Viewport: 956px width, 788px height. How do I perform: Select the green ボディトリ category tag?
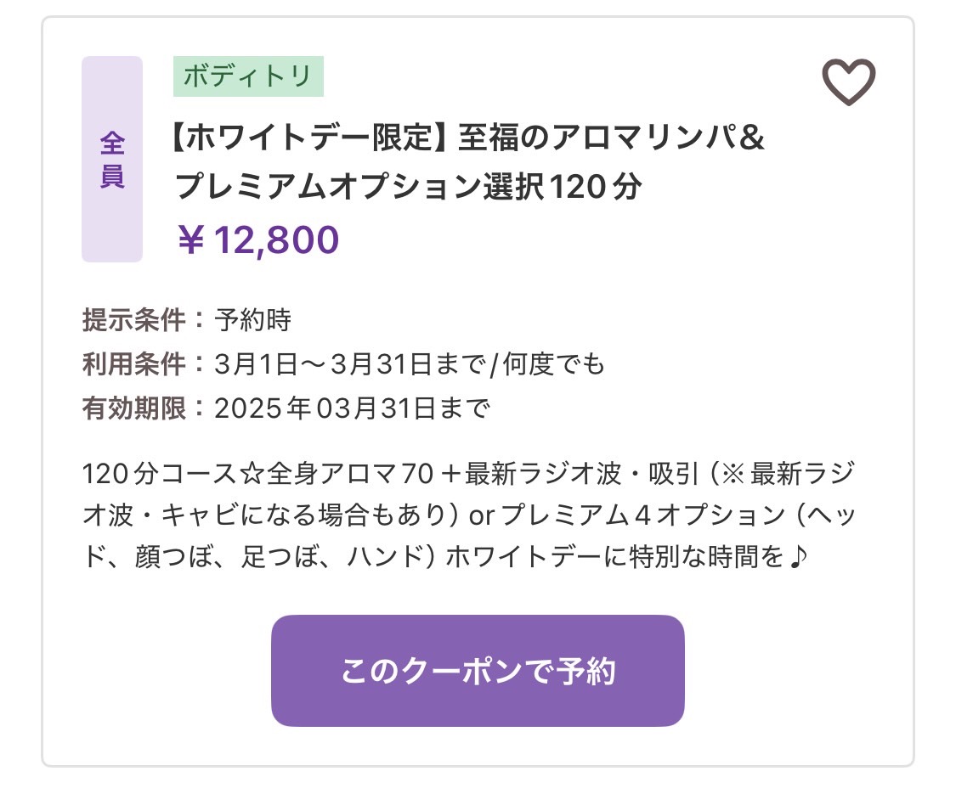click(x=248, y=76)
